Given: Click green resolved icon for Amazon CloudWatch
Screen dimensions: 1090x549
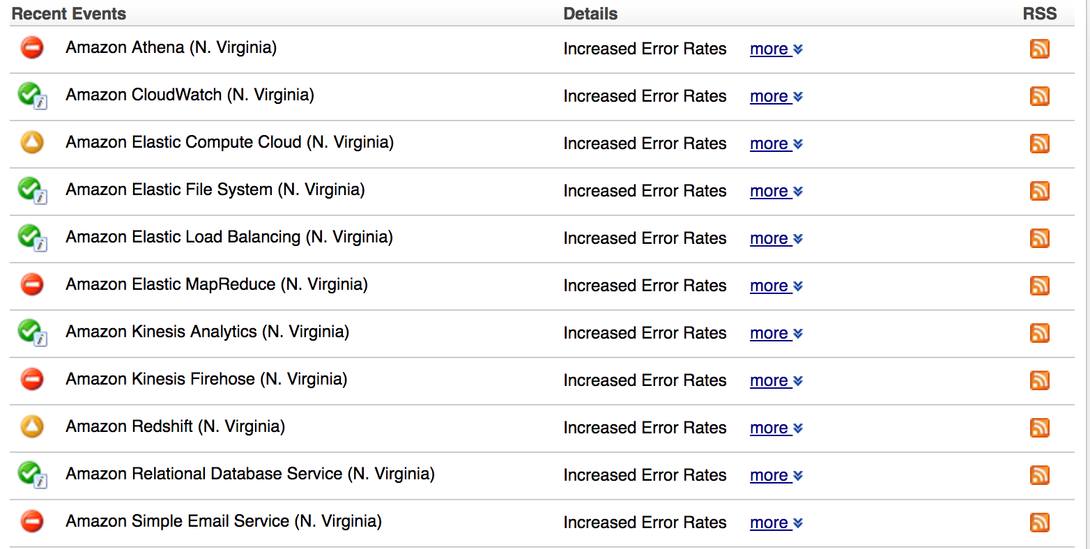Looking at the screenshot, I should 31,95.
